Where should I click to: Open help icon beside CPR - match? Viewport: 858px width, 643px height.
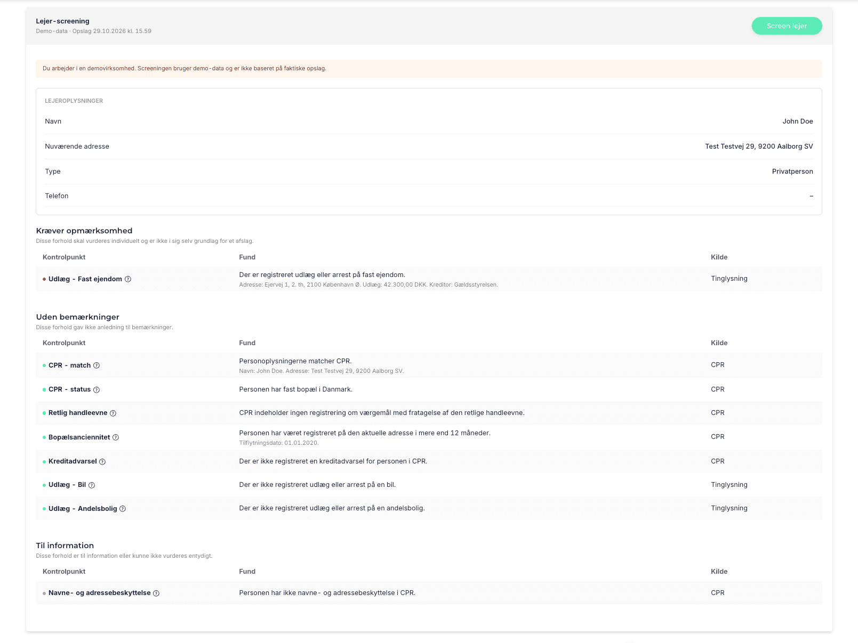(97, 365)
